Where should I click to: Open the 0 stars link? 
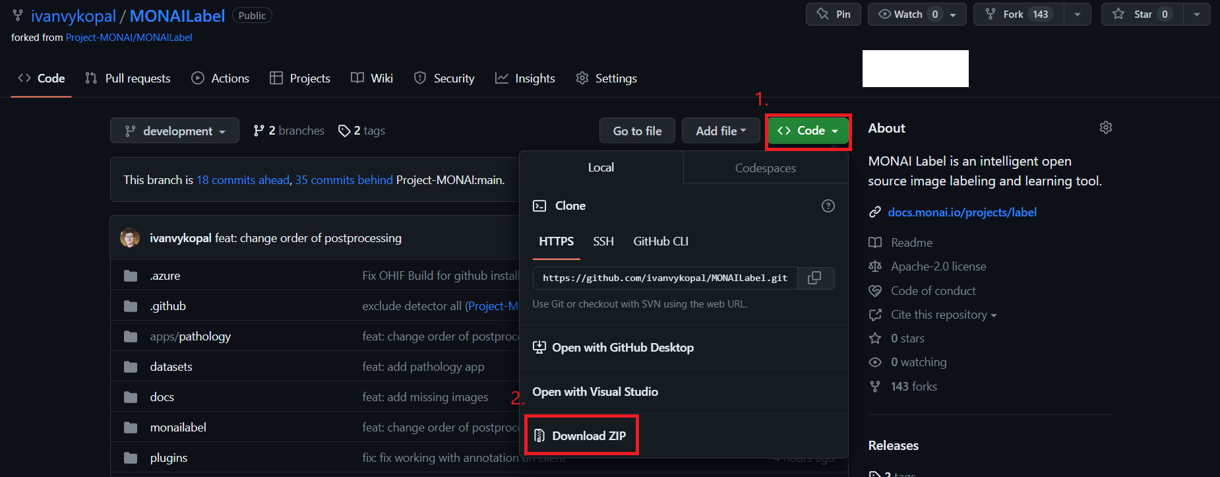907,338
